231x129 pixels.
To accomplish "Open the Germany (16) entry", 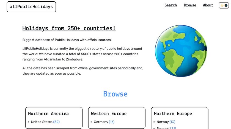I will tap(104, 122).
